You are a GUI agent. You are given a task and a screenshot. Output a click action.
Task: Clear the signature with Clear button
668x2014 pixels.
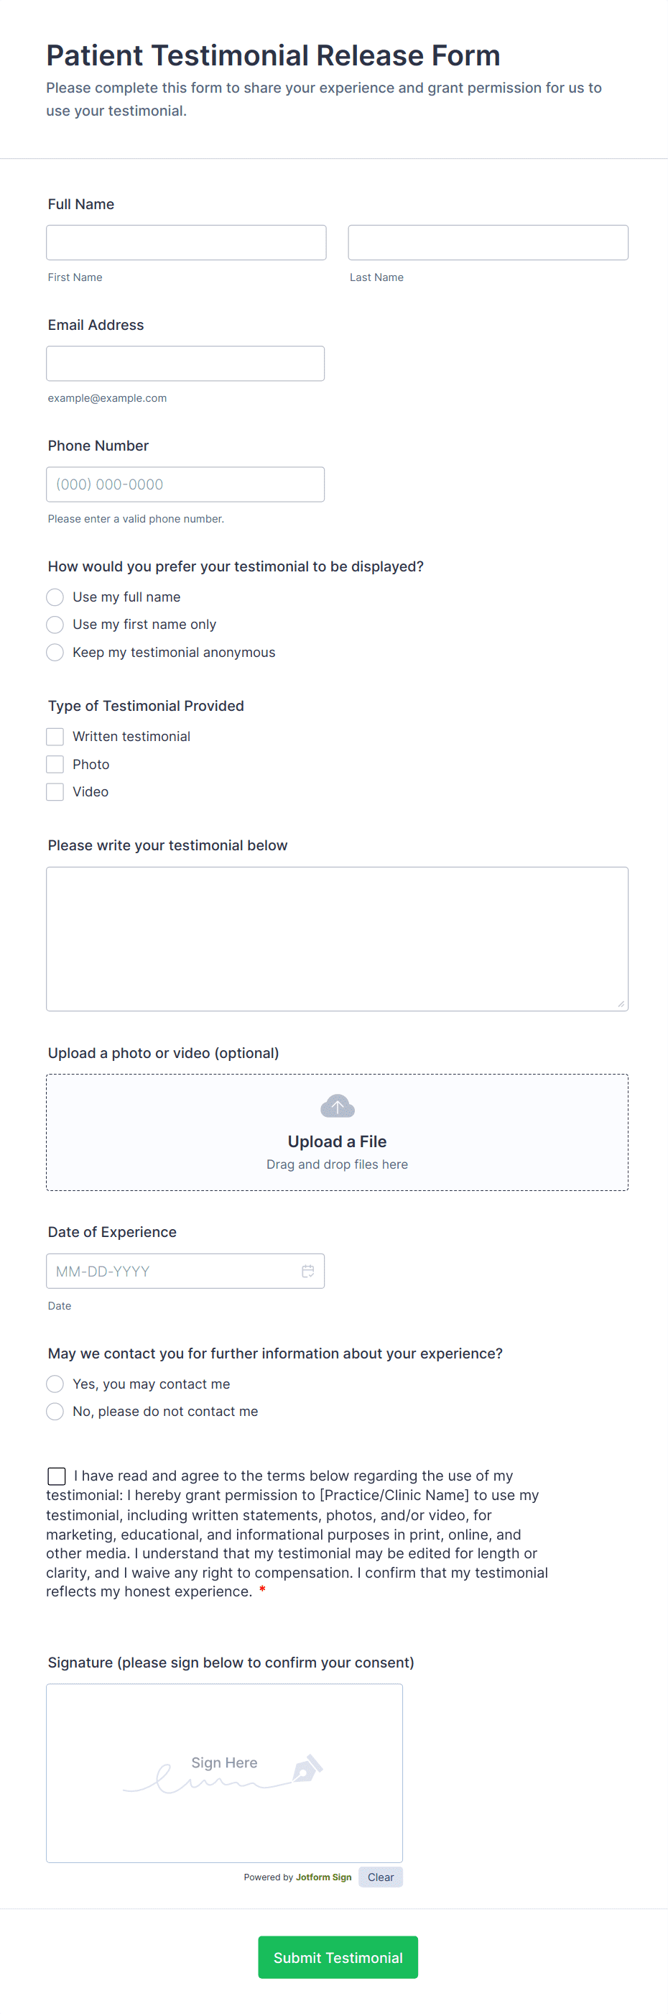click(381, 1877)
